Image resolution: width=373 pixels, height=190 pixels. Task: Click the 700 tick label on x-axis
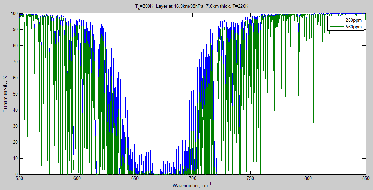[192, 178]
